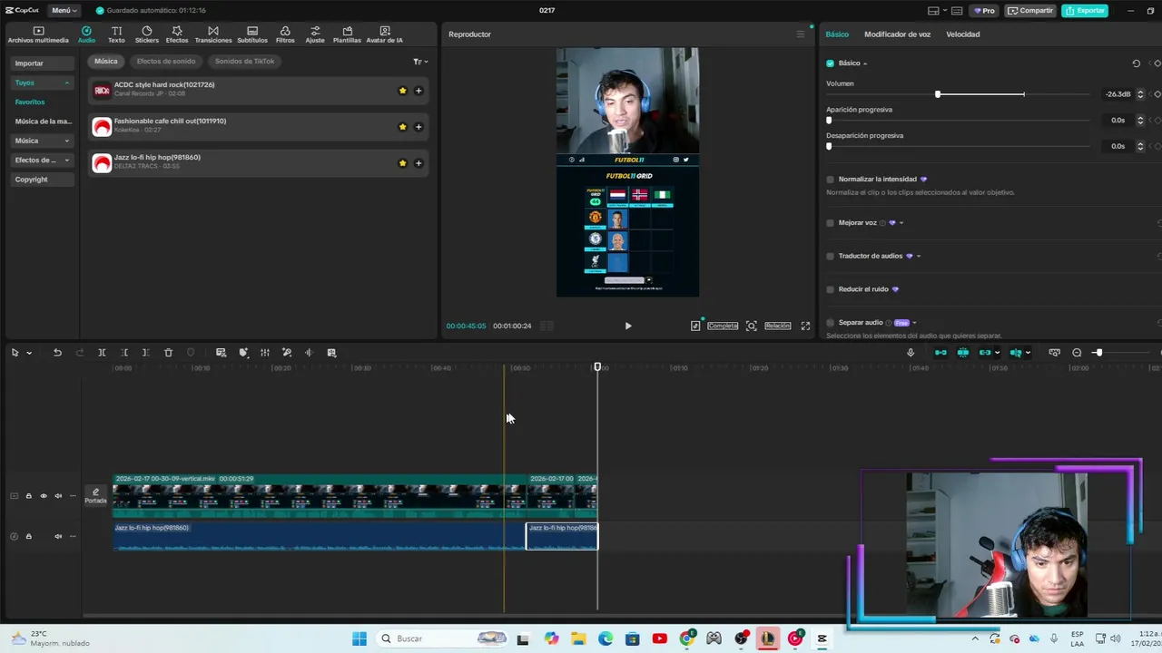Enable the Mejorar voz checkbox
This screenshot has height=653, width=1162.
pos(830,223)
